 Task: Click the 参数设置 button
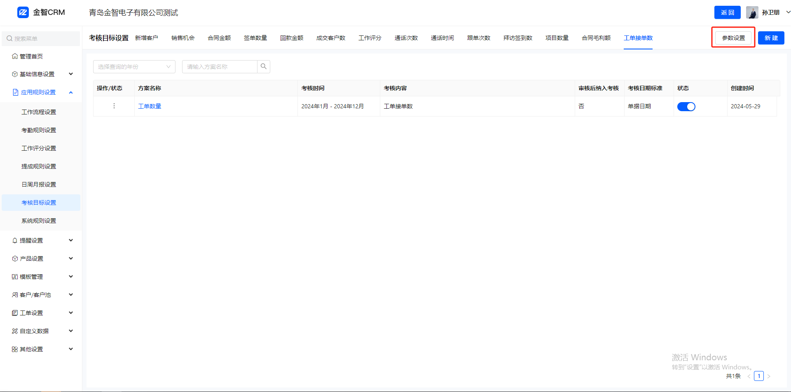pos(733,38)
